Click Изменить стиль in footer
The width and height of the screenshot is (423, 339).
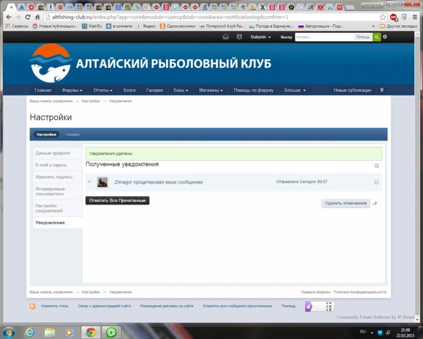[x=55, y=306]
